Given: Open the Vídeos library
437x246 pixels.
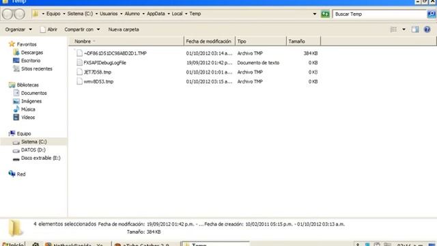Looking at the screenshot, I should (28, 117).
